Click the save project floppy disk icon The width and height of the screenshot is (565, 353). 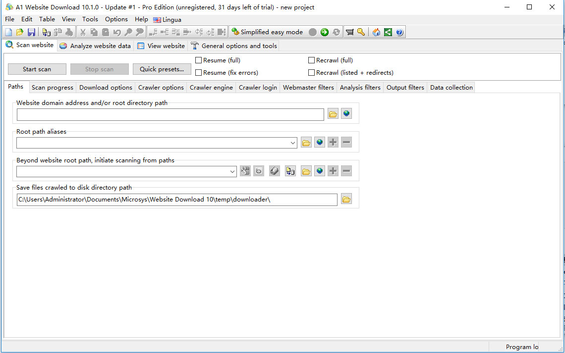(31, 32)
